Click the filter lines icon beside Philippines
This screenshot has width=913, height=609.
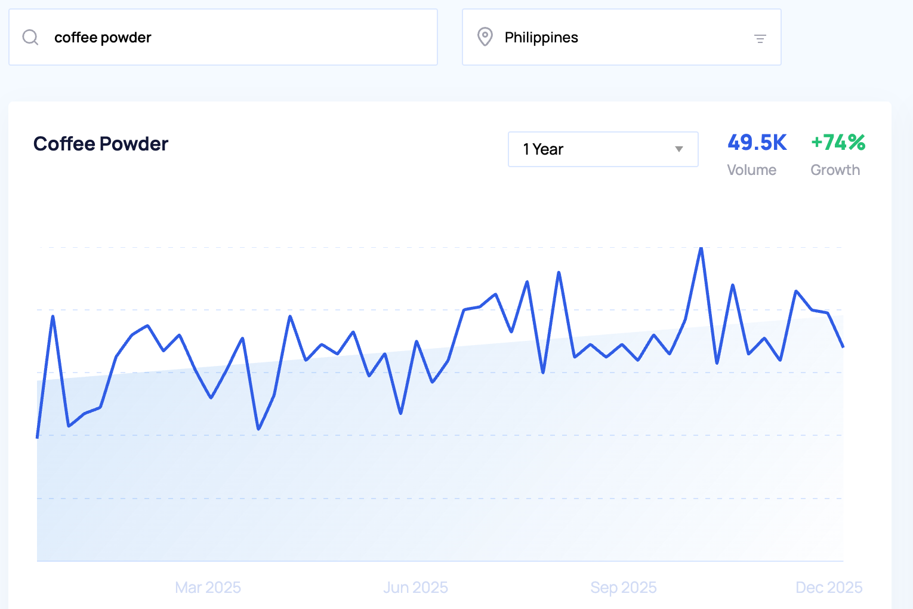[760, 39]
